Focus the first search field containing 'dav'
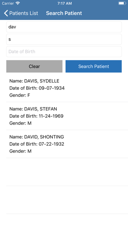This screenshot has width=128, height=228. click(x=64, y=27)
